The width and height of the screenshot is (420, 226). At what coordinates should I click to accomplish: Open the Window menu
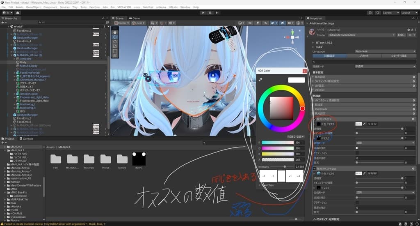185,7
